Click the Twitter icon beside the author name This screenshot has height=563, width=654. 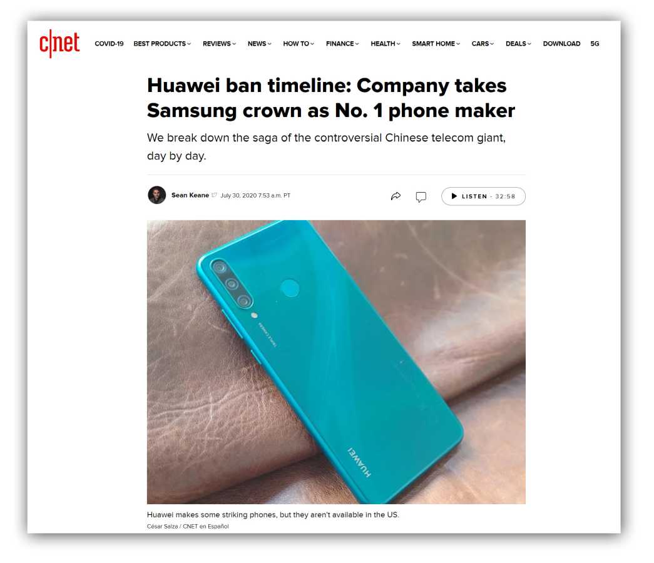pyautogui.click(x=215, y=195)
